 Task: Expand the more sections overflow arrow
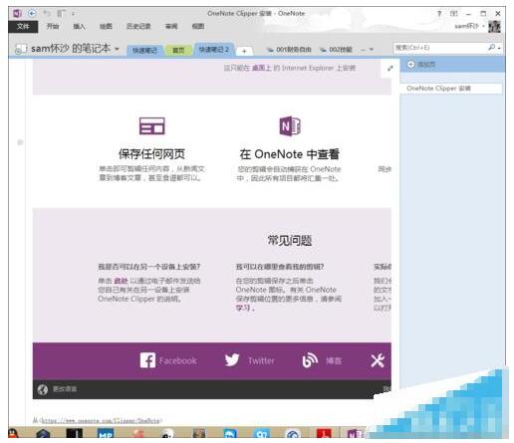[x=372, y=50]
